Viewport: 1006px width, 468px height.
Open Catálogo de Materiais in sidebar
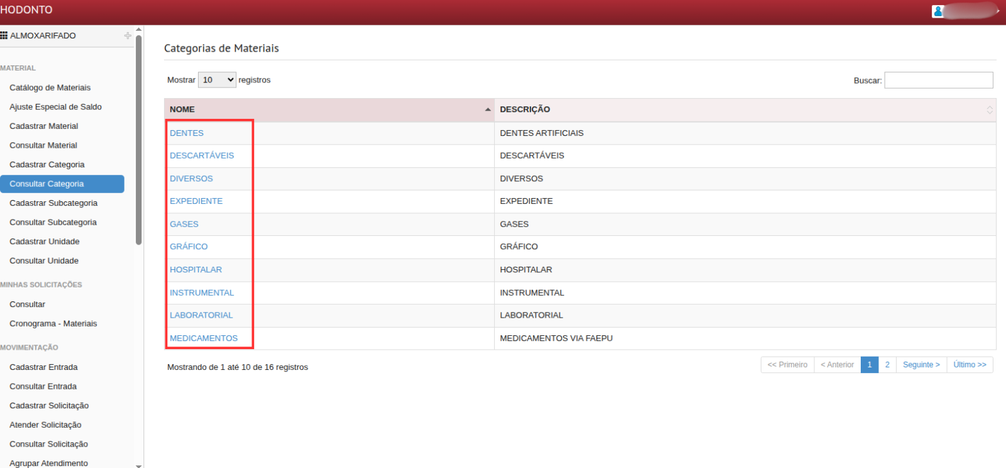(x=50, y=87)
